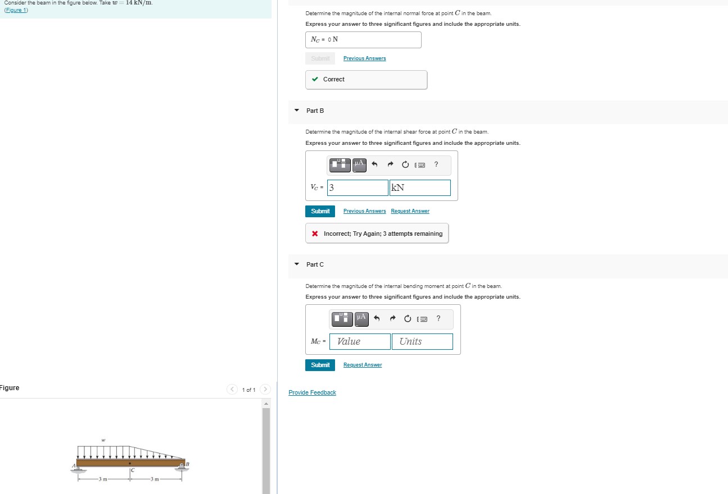Request Answer for Part B
The height and width of the screenshot is (494, 728).
pyautogui.click(x=410, y=211)
